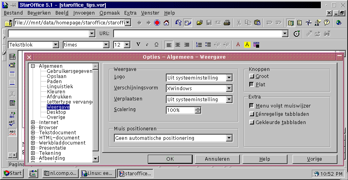
Task: Click the italic c formatting icon
Action: [147, 45]
